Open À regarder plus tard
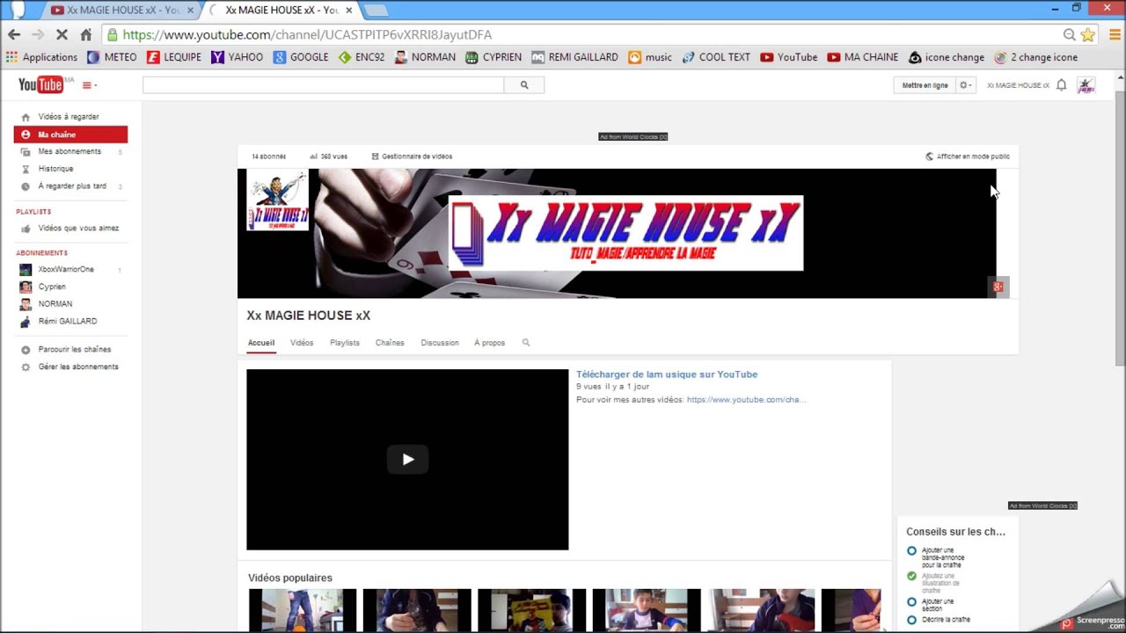 [72, 186]
